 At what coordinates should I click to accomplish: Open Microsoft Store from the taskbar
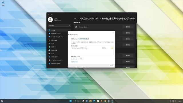98,101
